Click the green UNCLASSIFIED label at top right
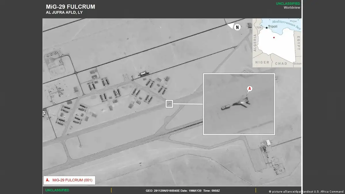Viewport: 345px width, 194px height. click(x=288, y=3)
